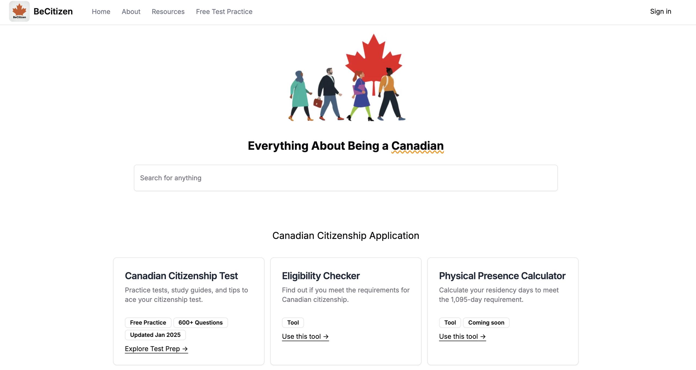Select the 600+ Questions tag

coord(200,322)
